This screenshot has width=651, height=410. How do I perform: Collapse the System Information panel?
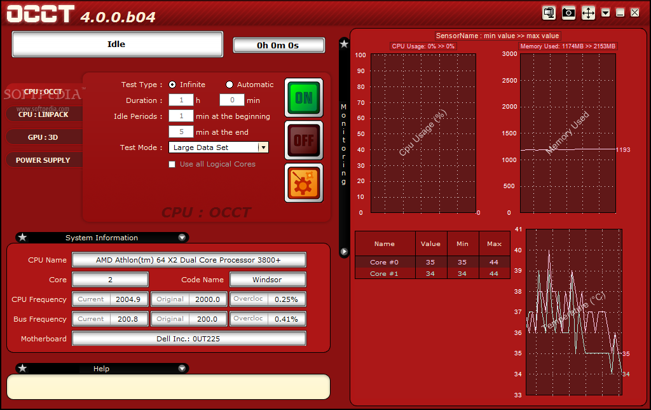[x=182, y=237]
